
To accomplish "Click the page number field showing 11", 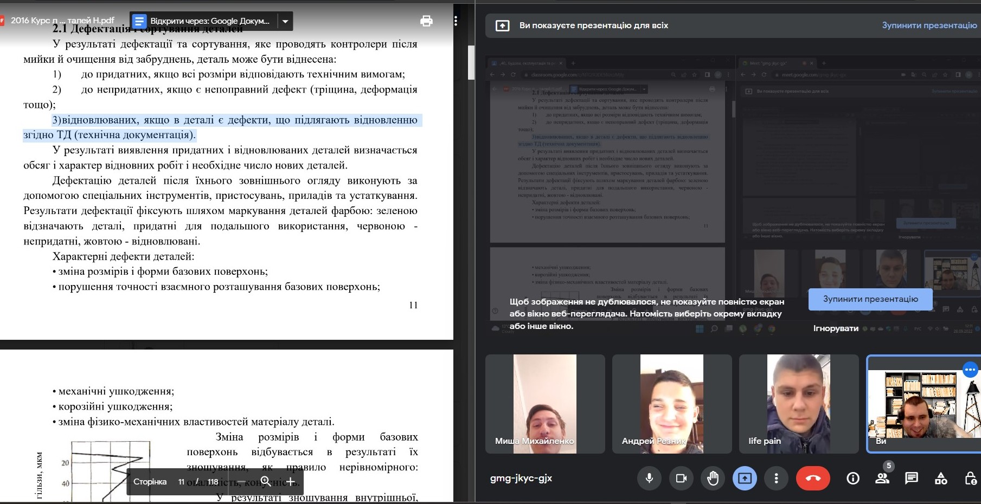I will pyautogui.click(x=181, y=481).
